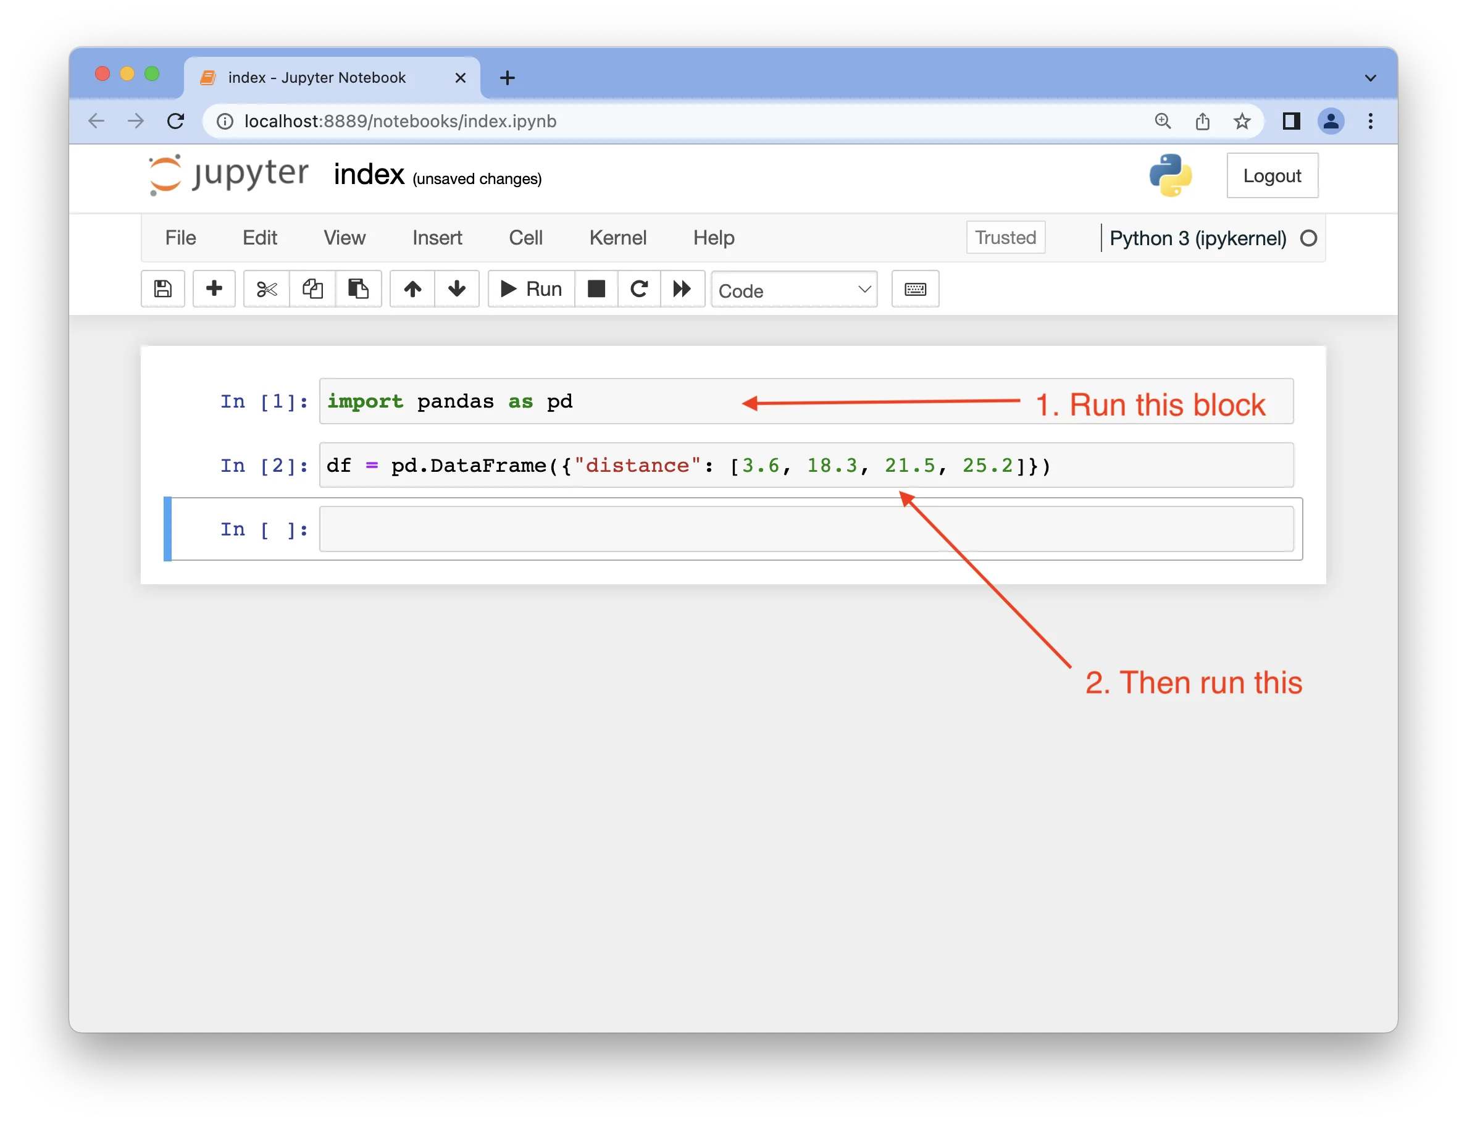The width and height of the screenshot is (1467, 1124).
Task: Move the selected cell up
Action: [411, 288]
